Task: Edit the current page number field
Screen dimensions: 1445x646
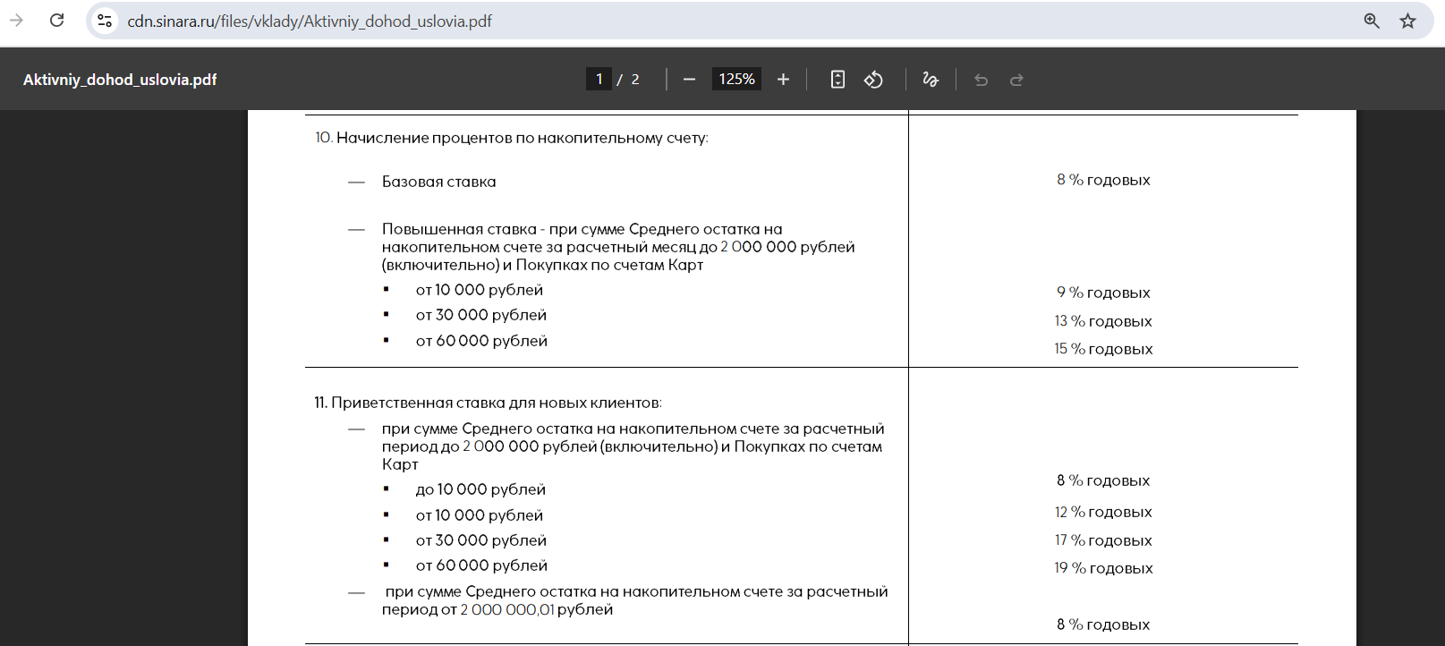Action: [x=599, y=79]
